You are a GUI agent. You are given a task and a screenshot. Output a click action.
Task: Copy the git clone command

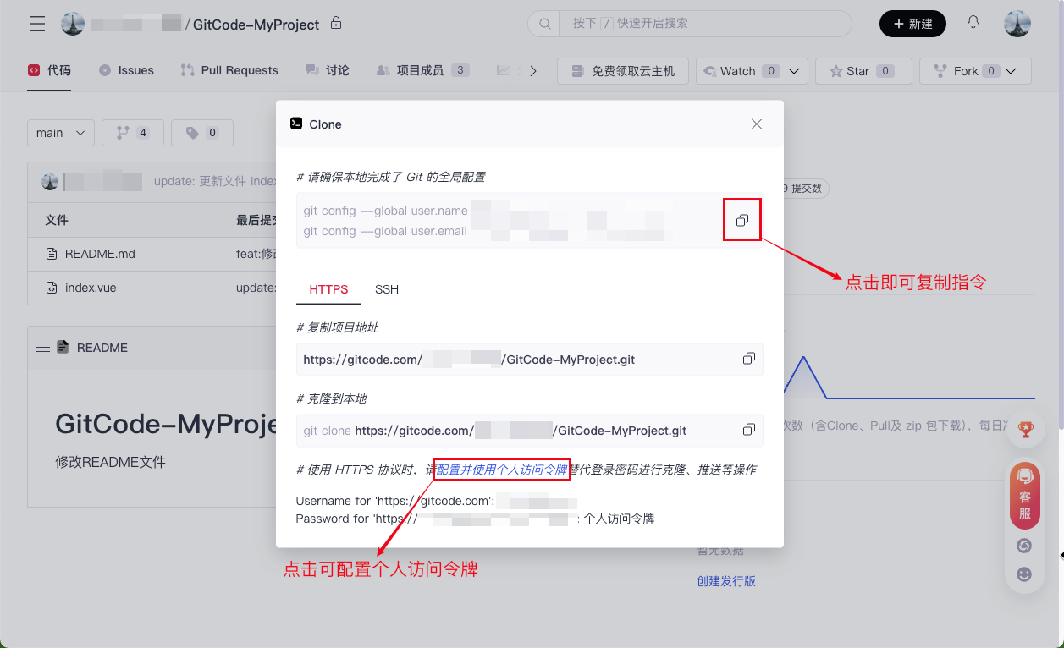click(748, 430)
